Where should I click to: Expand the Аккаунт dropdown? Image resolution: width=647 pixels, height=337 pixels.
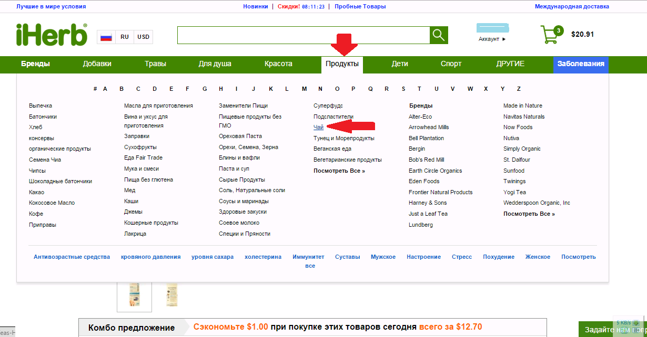pos(492,39)
